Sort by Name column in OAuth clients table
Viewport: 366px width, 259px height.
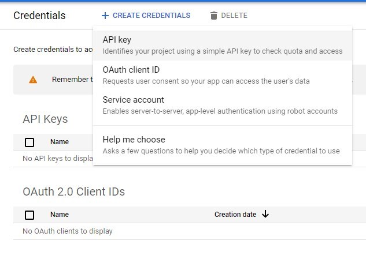coord(60,215)
